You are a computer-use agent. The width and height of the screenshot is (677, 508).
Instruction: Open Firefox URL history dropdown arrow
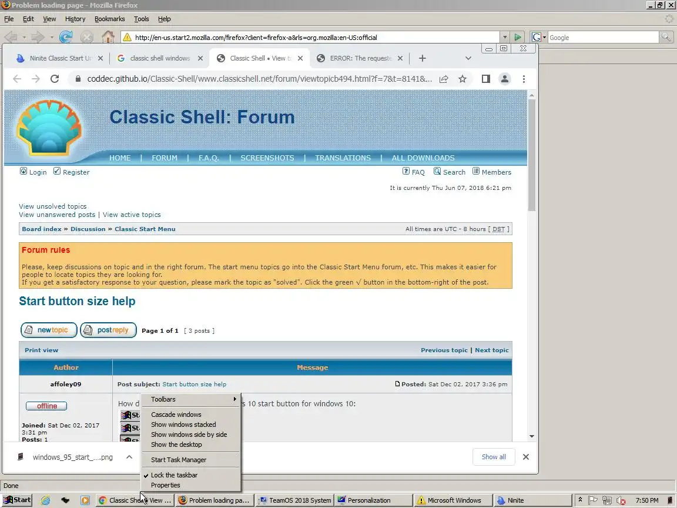(x=505, y=38)
